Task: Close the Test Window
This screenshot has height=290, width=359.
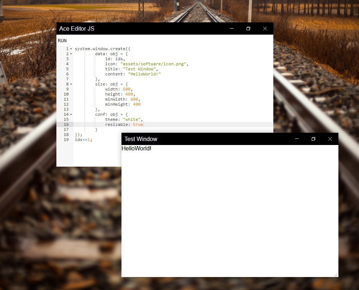Action: point(330,139)
